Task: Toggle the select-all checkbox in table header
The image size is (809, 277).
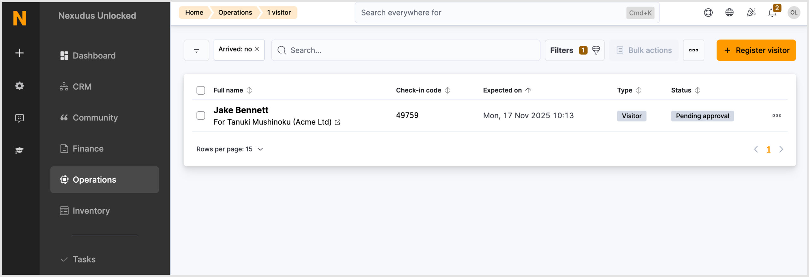Action: pyautogui.click(x=201, y=90)
